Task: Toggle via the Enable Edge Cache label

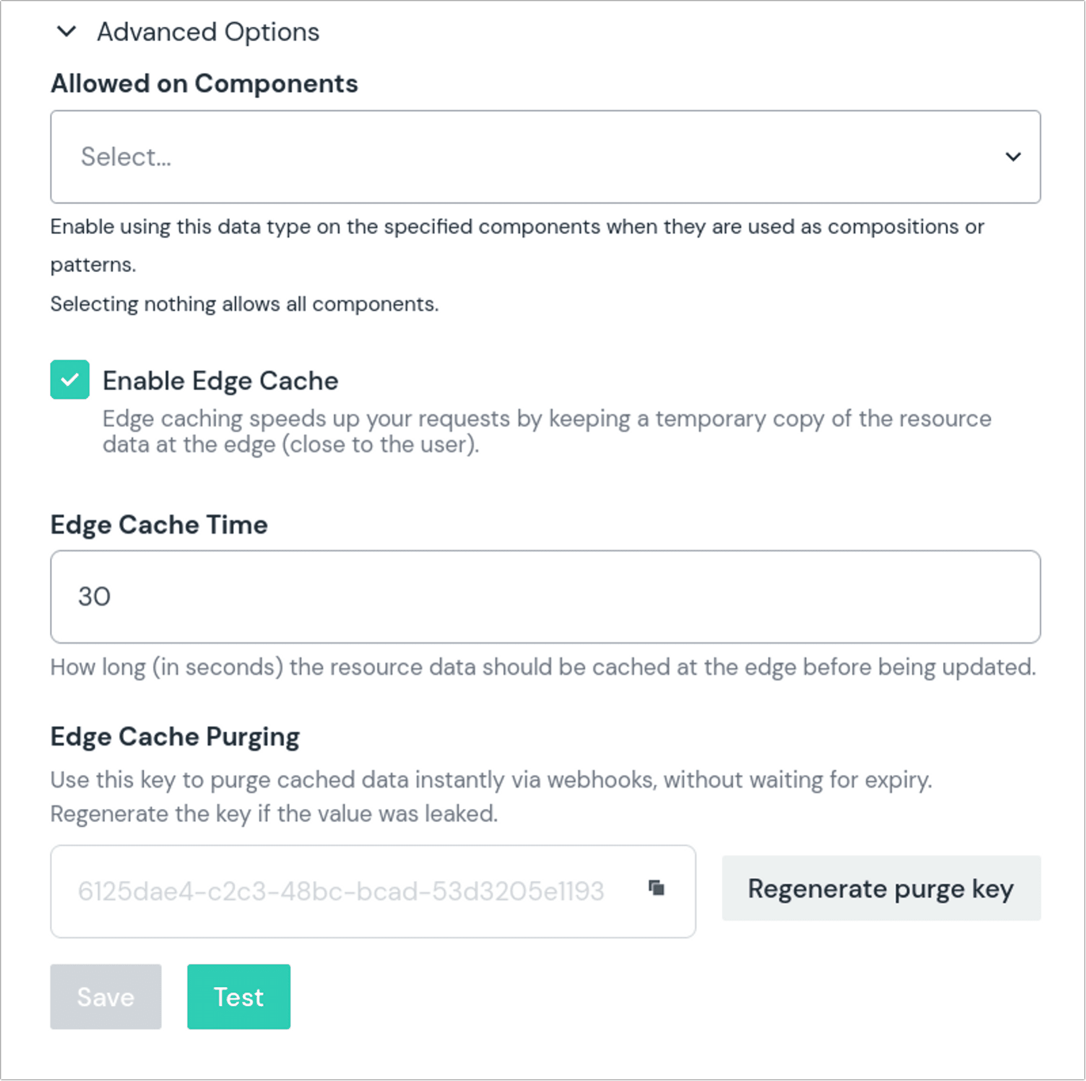Action: tap(221, 381)
